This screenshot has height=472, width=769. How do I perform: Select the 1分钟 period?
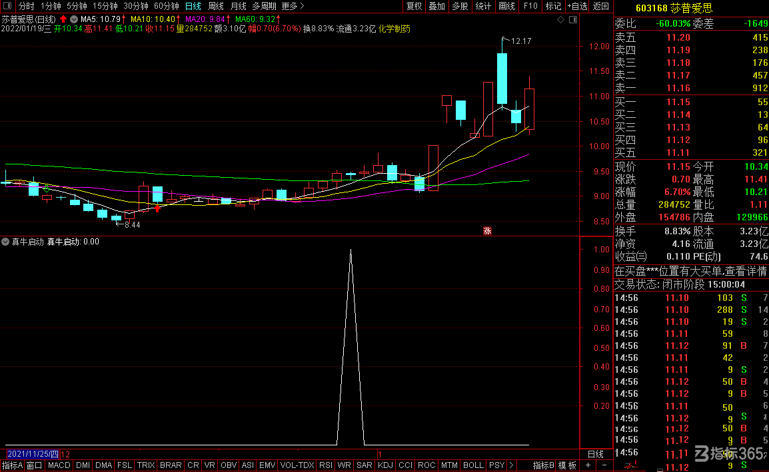[51, 6]
